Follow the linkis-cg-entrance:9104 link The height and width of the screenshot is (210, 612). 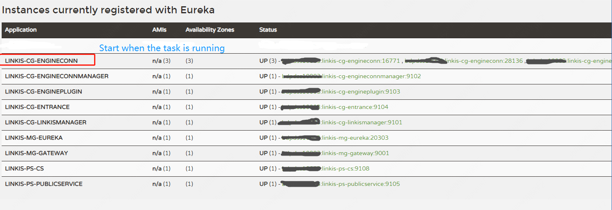tap(355, 107)
